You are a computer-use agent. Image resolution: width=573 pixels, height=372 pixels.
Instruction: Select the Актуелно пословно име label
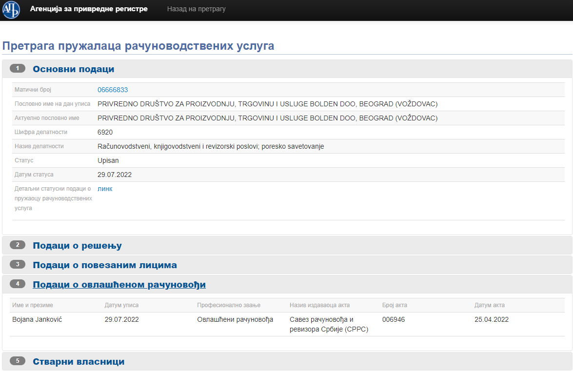(x=47, y=118)
